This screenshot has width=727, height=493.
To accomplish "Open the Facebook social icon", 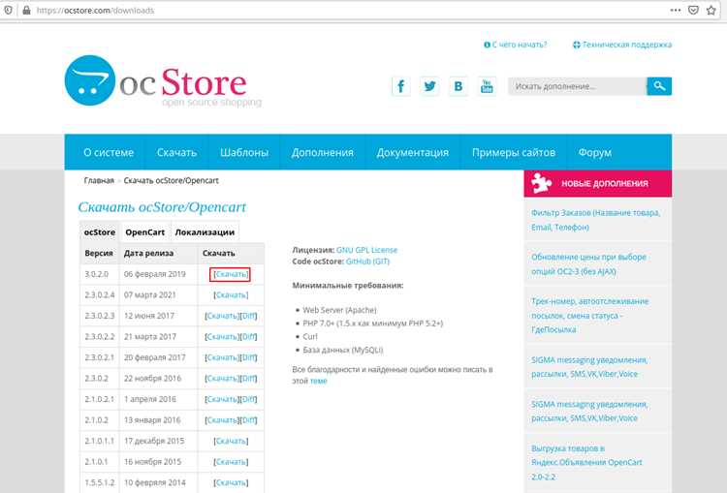I will click(x=401, y=86).
